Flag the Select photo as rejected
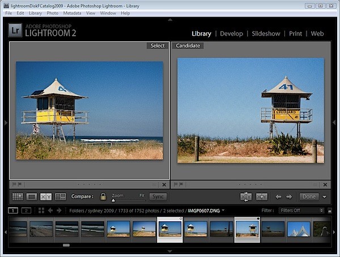Image resolution: width=340 pixels, height=257 pixels. (x=20, y=185)
